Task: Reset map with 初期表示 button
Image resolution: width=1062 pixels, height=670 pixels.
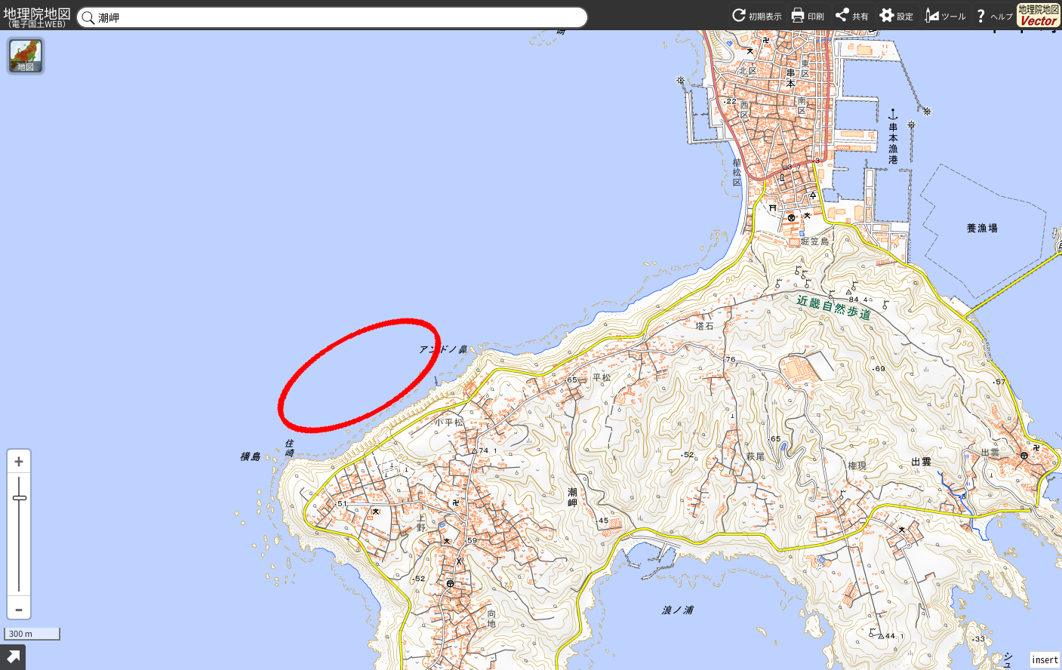Action: pos(756,16)
